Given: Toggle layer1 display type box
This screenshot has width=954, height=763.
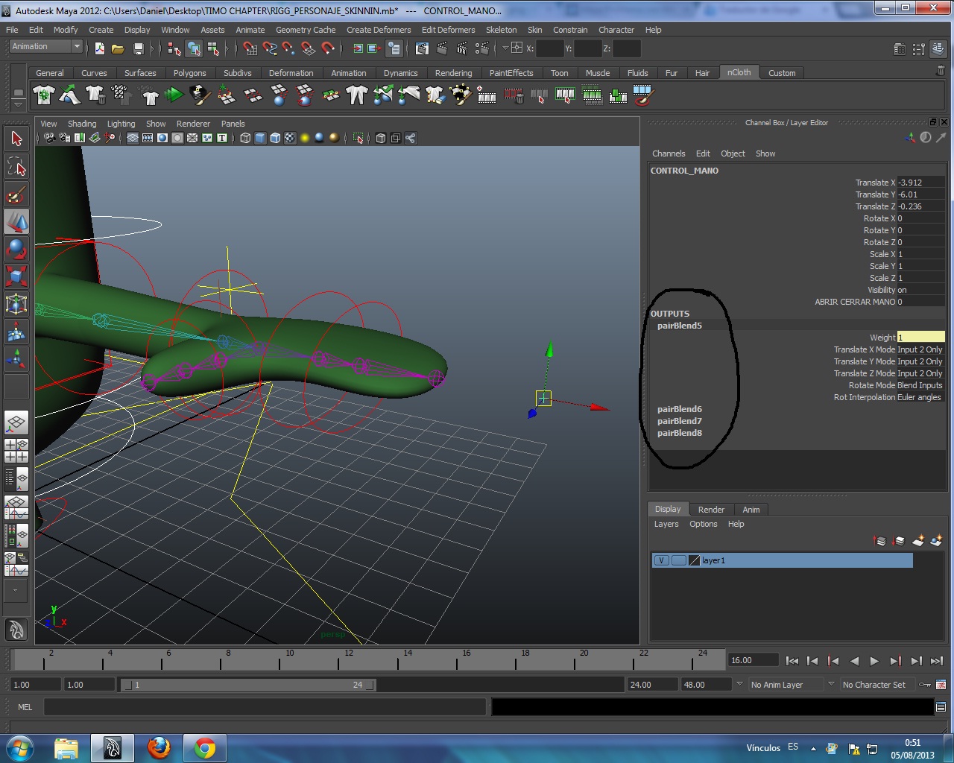Looking at the screenshot, I should [x=678, y=560].
